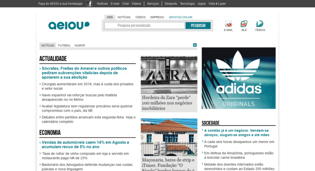Open 'Cirurgias aumentaram em 2018' article
The width and height of the screenshot is (315, 171).
click(x=88, y=86)
